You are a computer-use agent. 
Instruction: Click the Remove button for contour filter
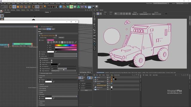[x=61, y=38]
